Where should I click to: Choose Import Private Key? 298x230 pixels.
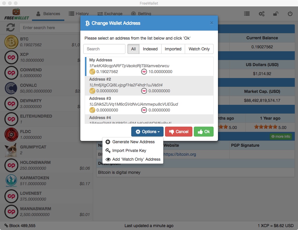point(133,151)
